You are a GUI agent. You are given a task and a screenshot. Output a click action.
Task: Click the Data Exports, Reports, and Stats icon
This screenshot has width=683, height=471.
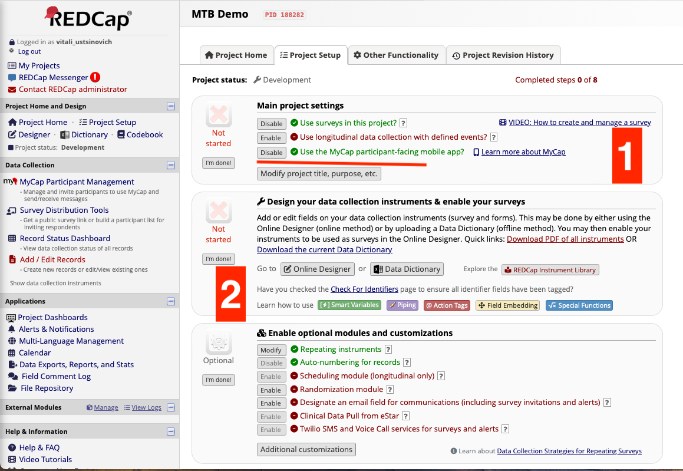click(12, 364)
